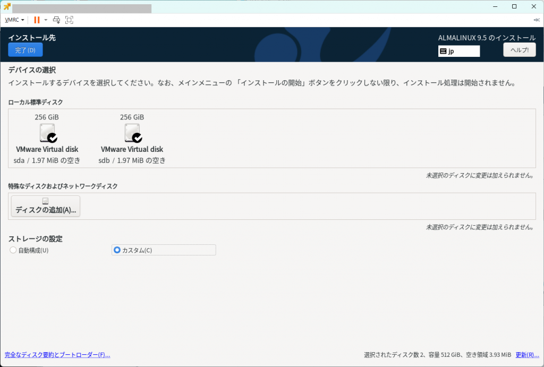Image resolution: width=544 pixels, height=367 pixels.
Task: Select the sdb VMware Virtual disk icon
Action: [x=132, y=133]
